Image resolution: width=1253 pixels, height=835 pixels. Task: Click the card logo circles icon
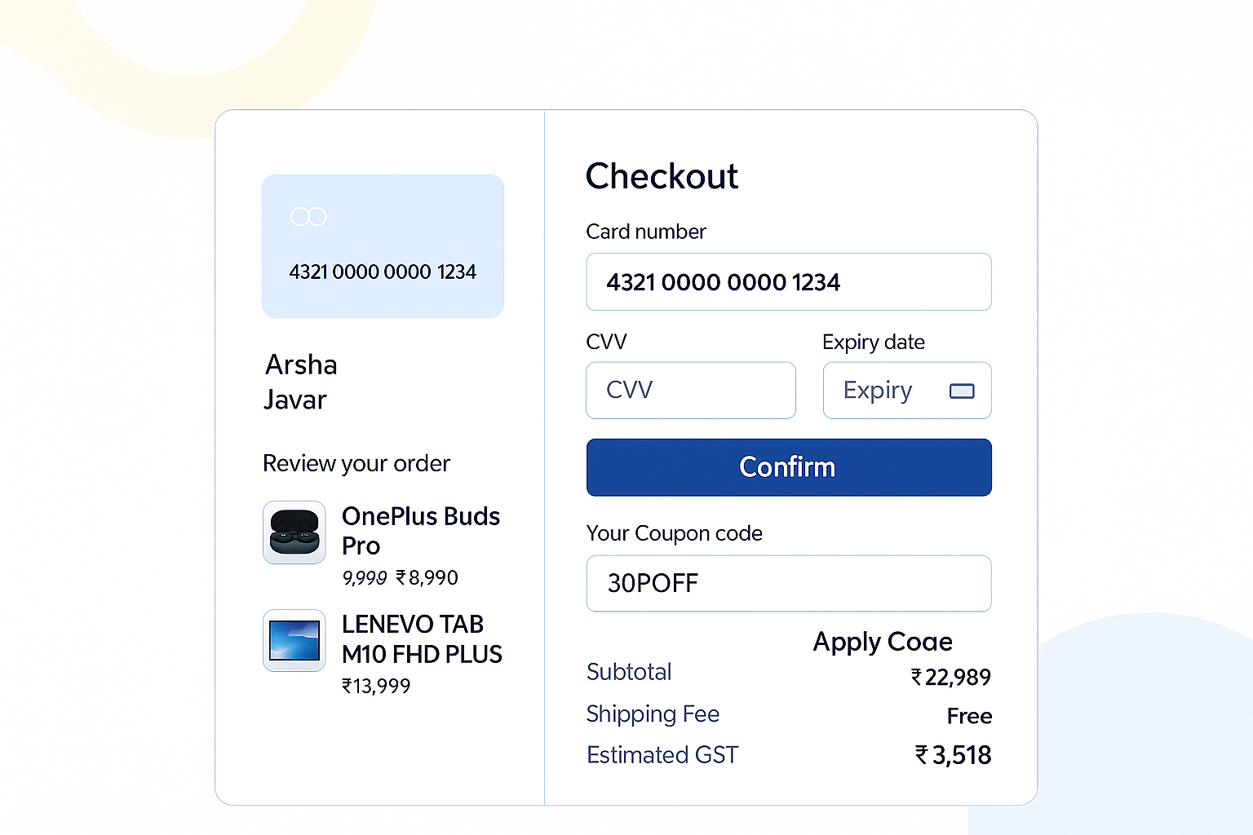pyautogui.click(x=308, y=216)
